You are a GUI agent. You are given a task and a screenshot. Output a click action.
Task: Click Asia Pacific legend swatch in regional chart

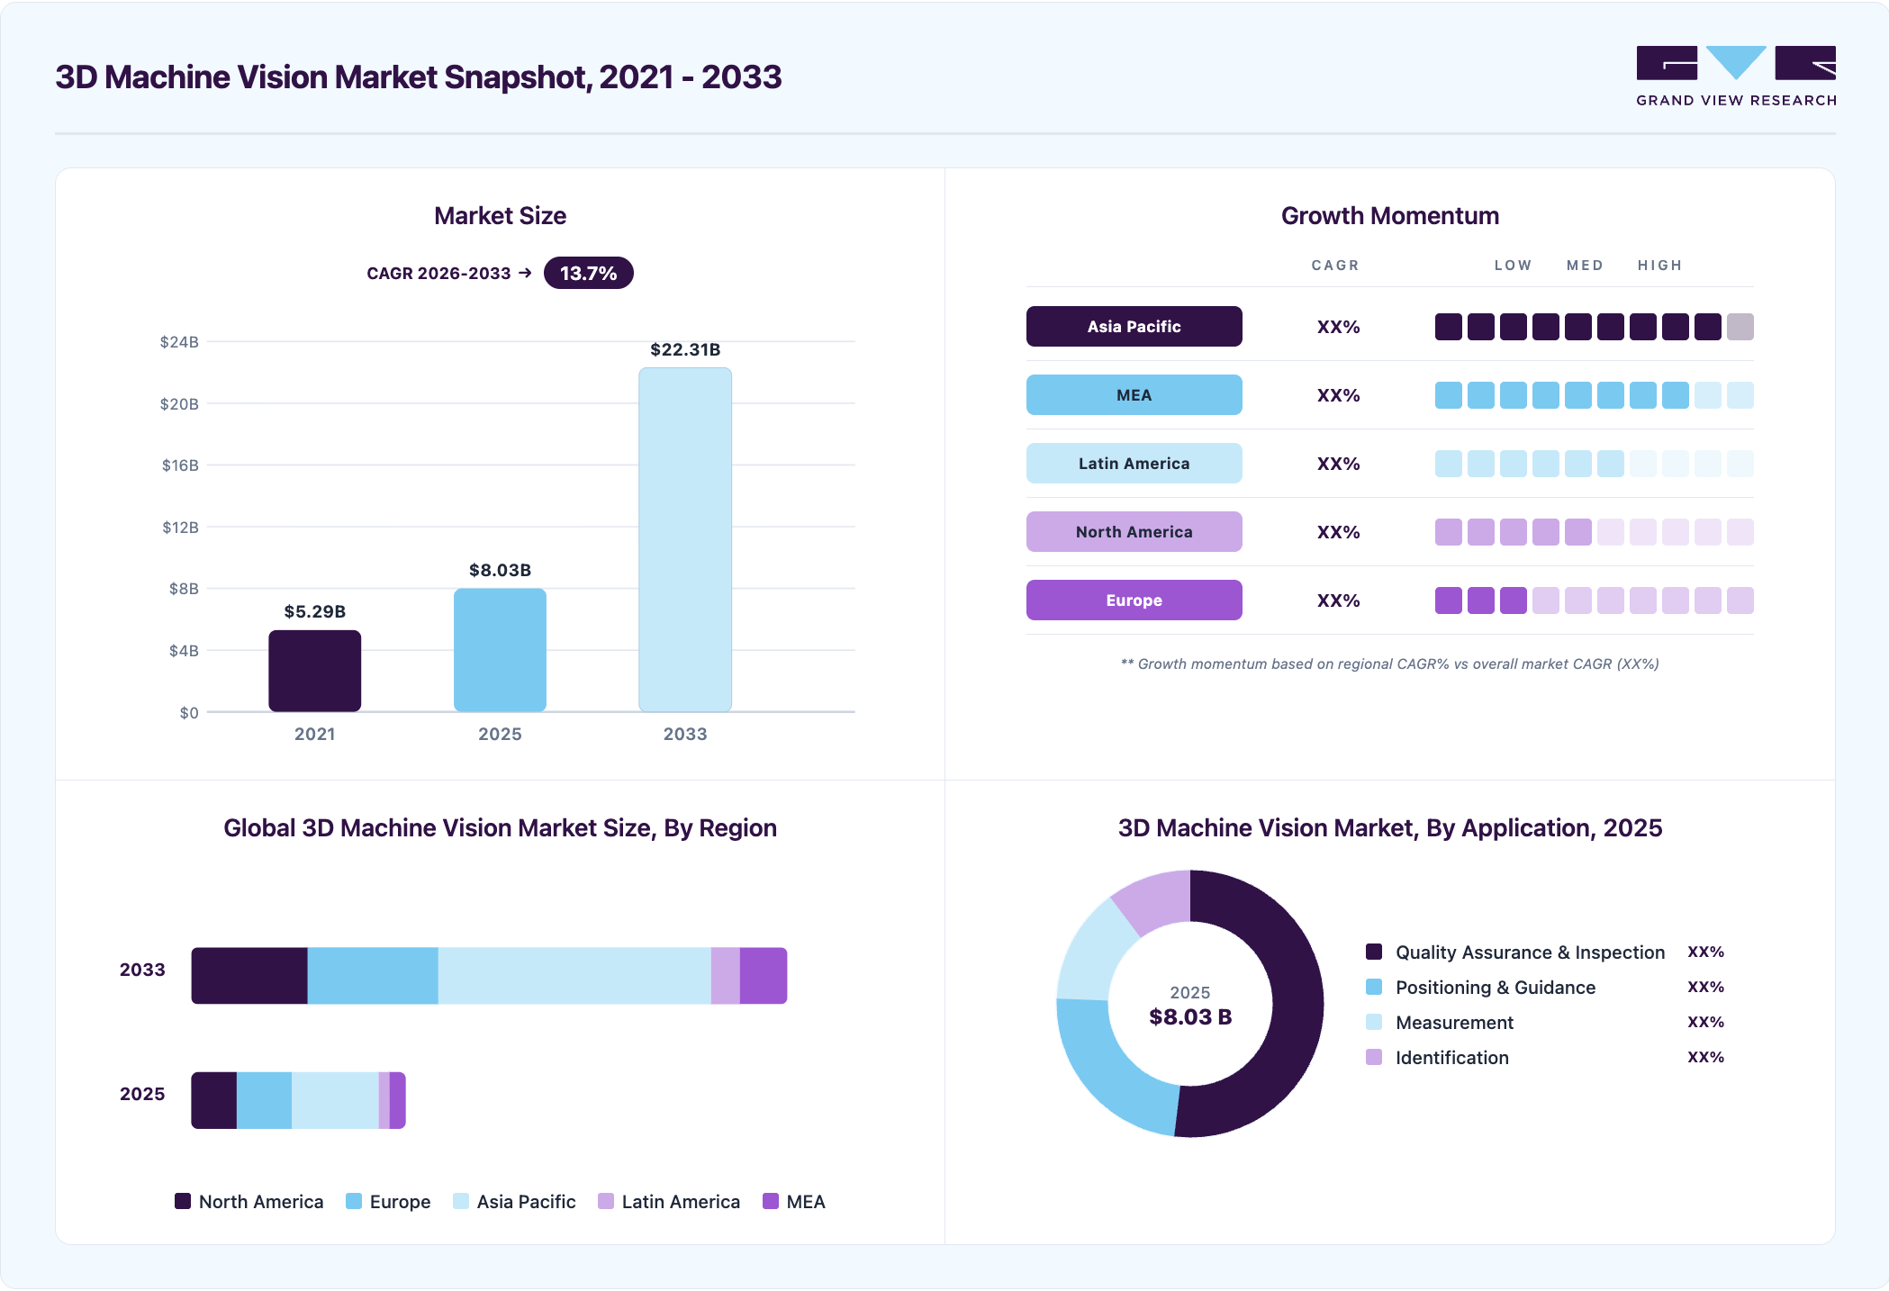(x=461, y=1201)
